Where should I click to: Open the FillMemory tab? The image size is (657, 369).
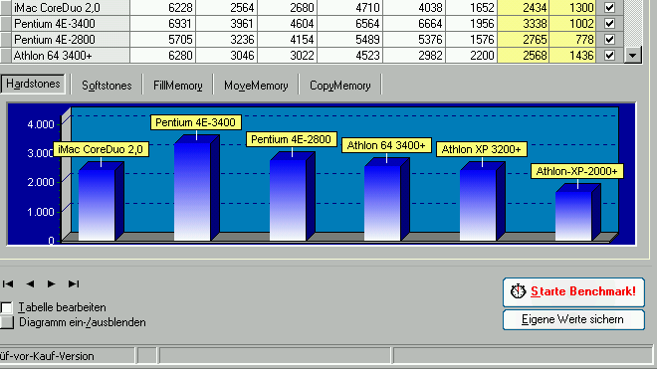(177, 86)
